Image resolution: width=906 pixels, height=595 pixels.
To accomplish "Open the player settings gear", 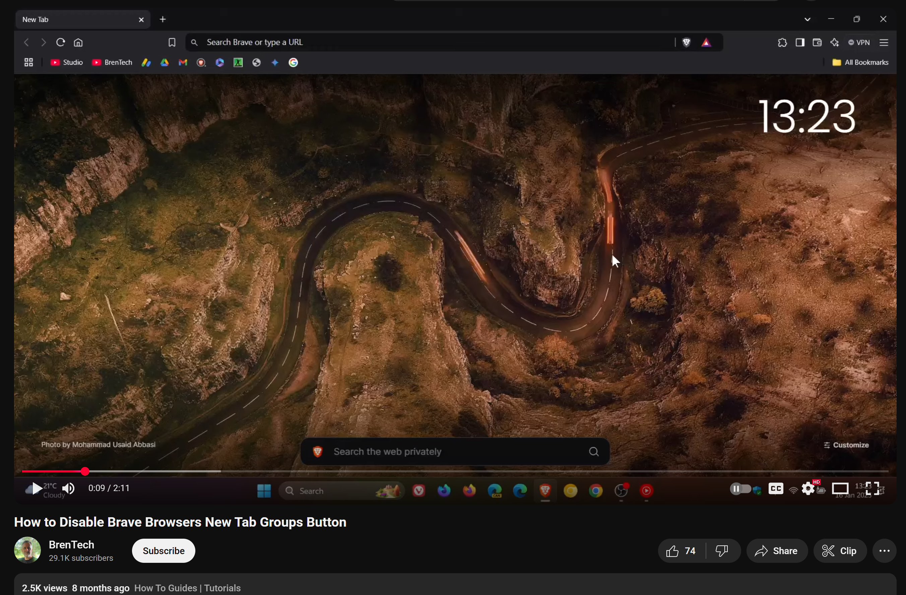I will coord(808,488).
